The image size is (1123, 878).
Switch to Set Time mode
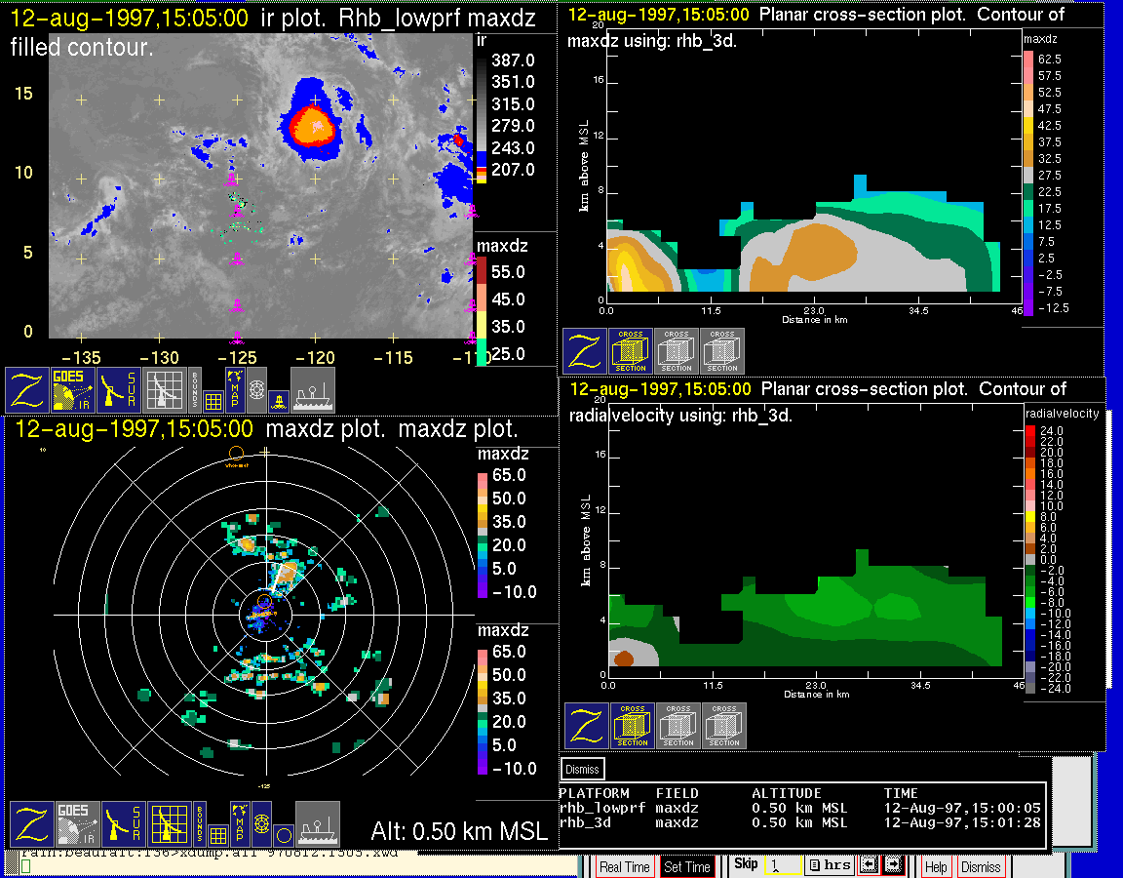tap(687, 866)
